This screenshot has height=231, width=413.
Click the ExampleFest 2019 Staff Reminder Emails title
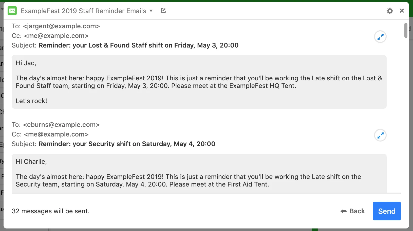(x=83, y=11)
